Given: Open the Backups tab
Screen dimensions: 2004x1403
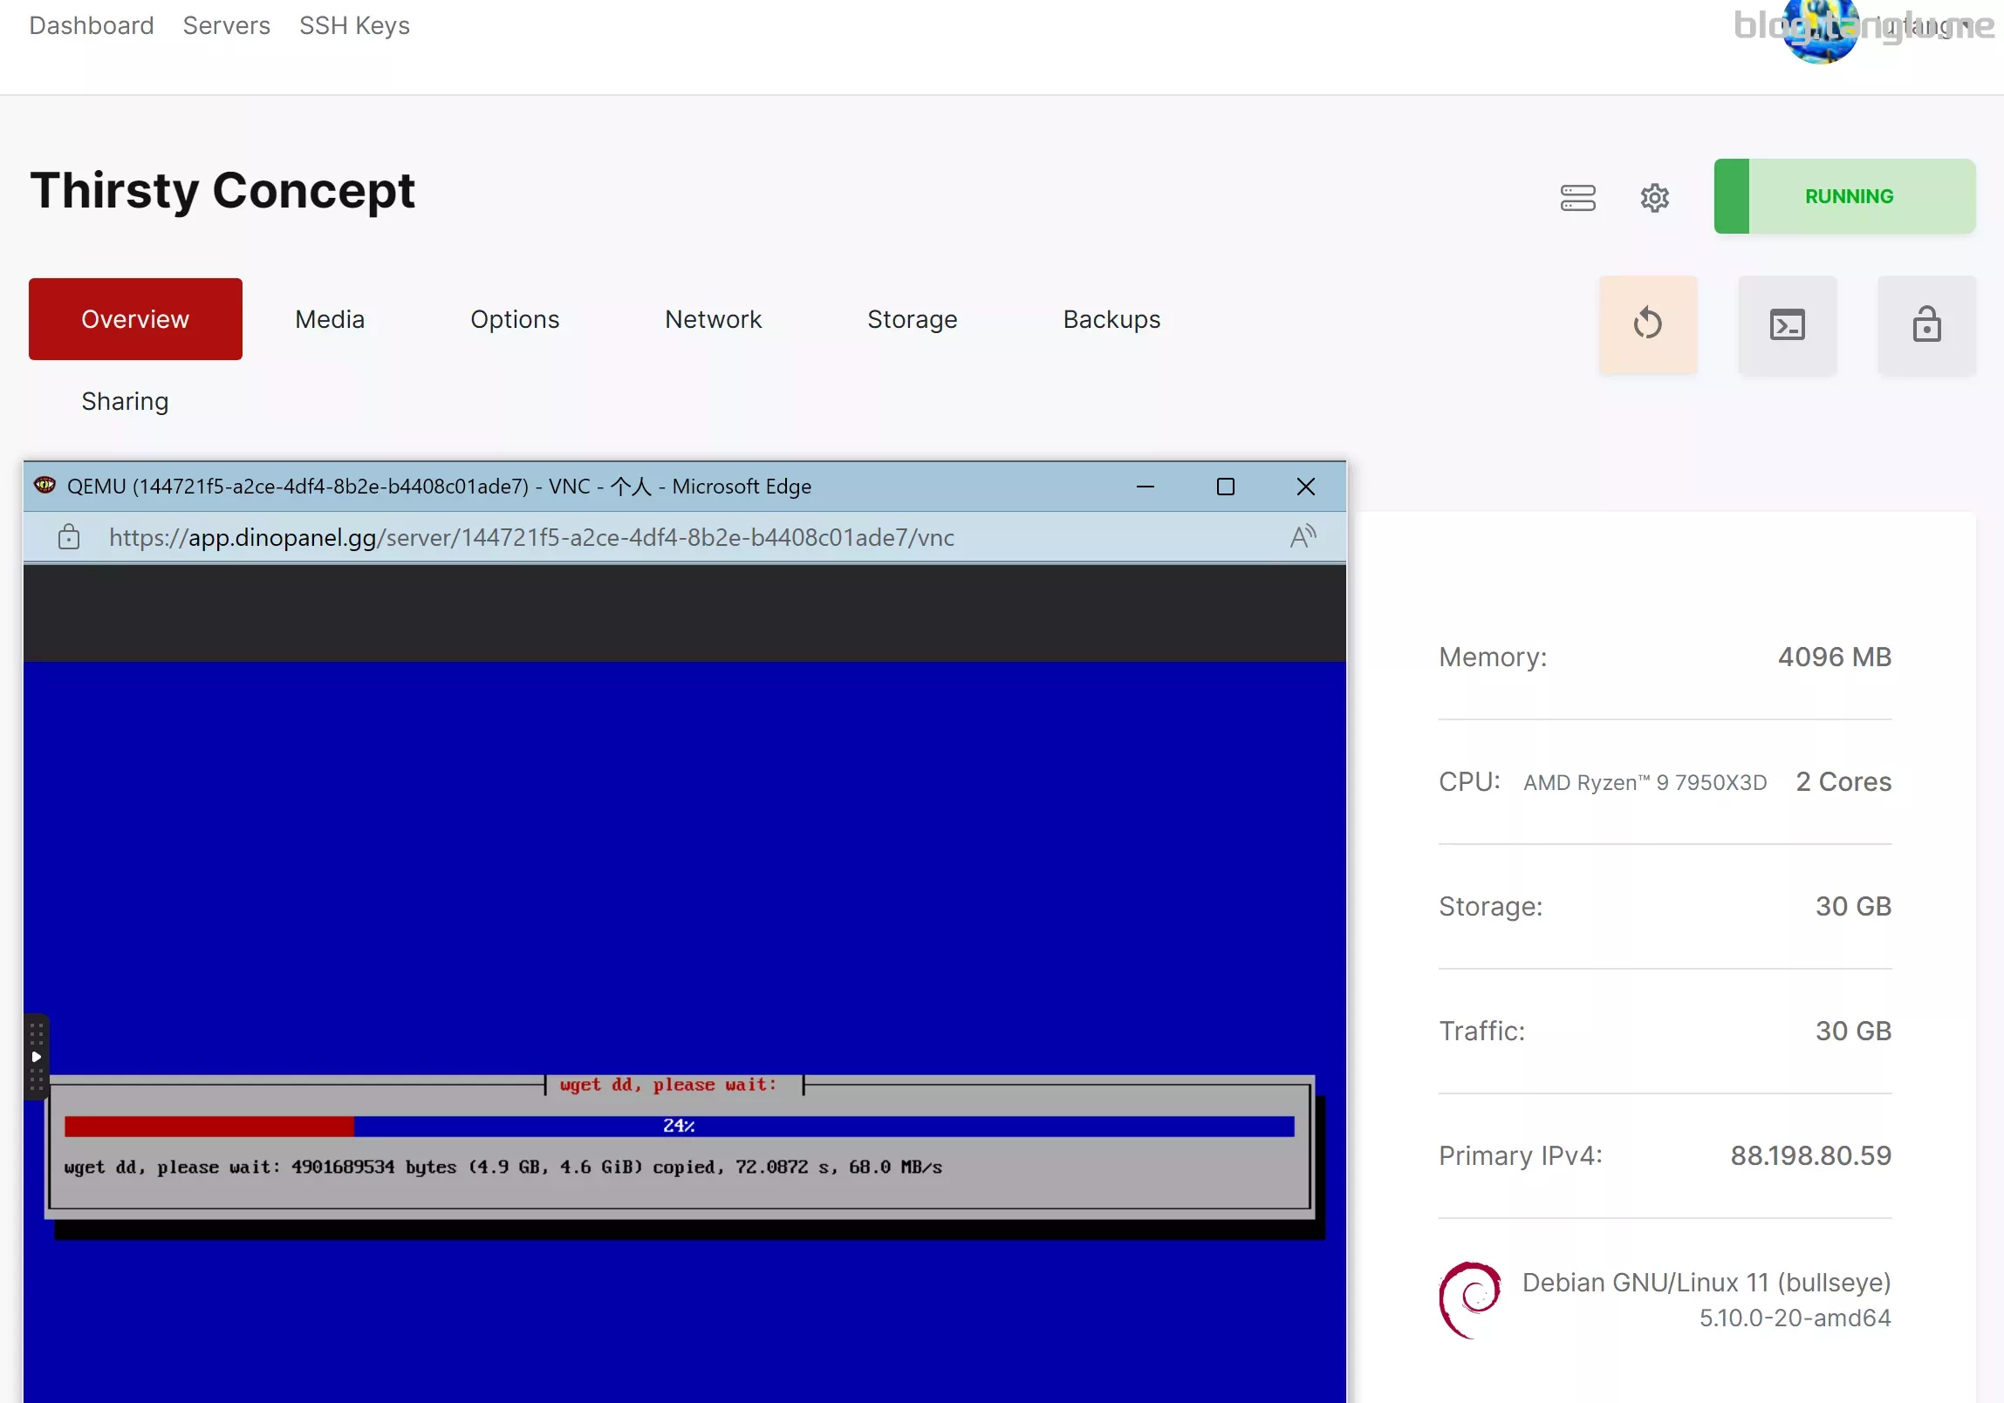Looking at the screenshot, I should [1111, 319].
